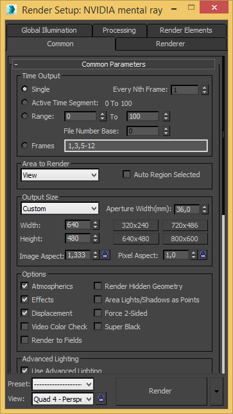Viewport: 233px width, 414px height.
Task: Choose the 320x240 size preset
Action: pyautogui.click(x=135, y=225)
